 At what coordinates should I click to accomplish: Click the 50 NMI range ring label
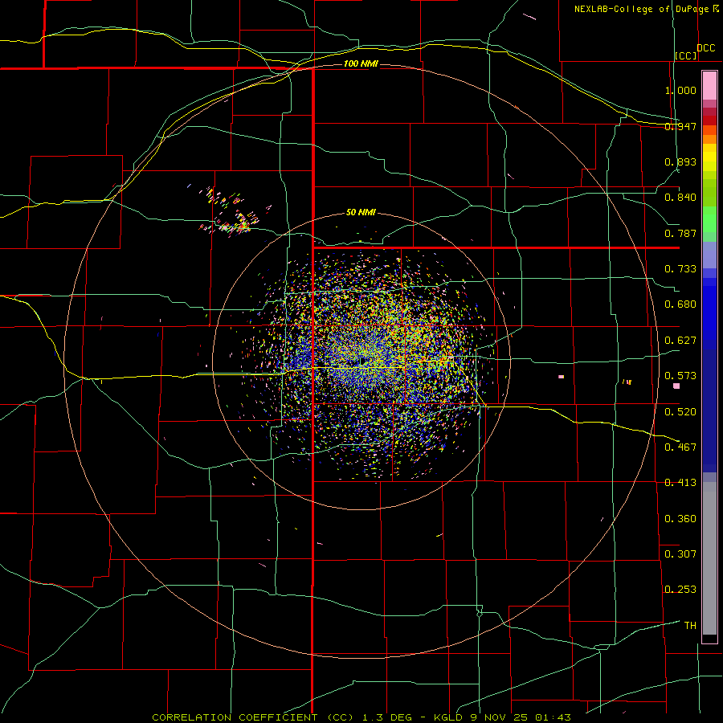click(361, 212)
